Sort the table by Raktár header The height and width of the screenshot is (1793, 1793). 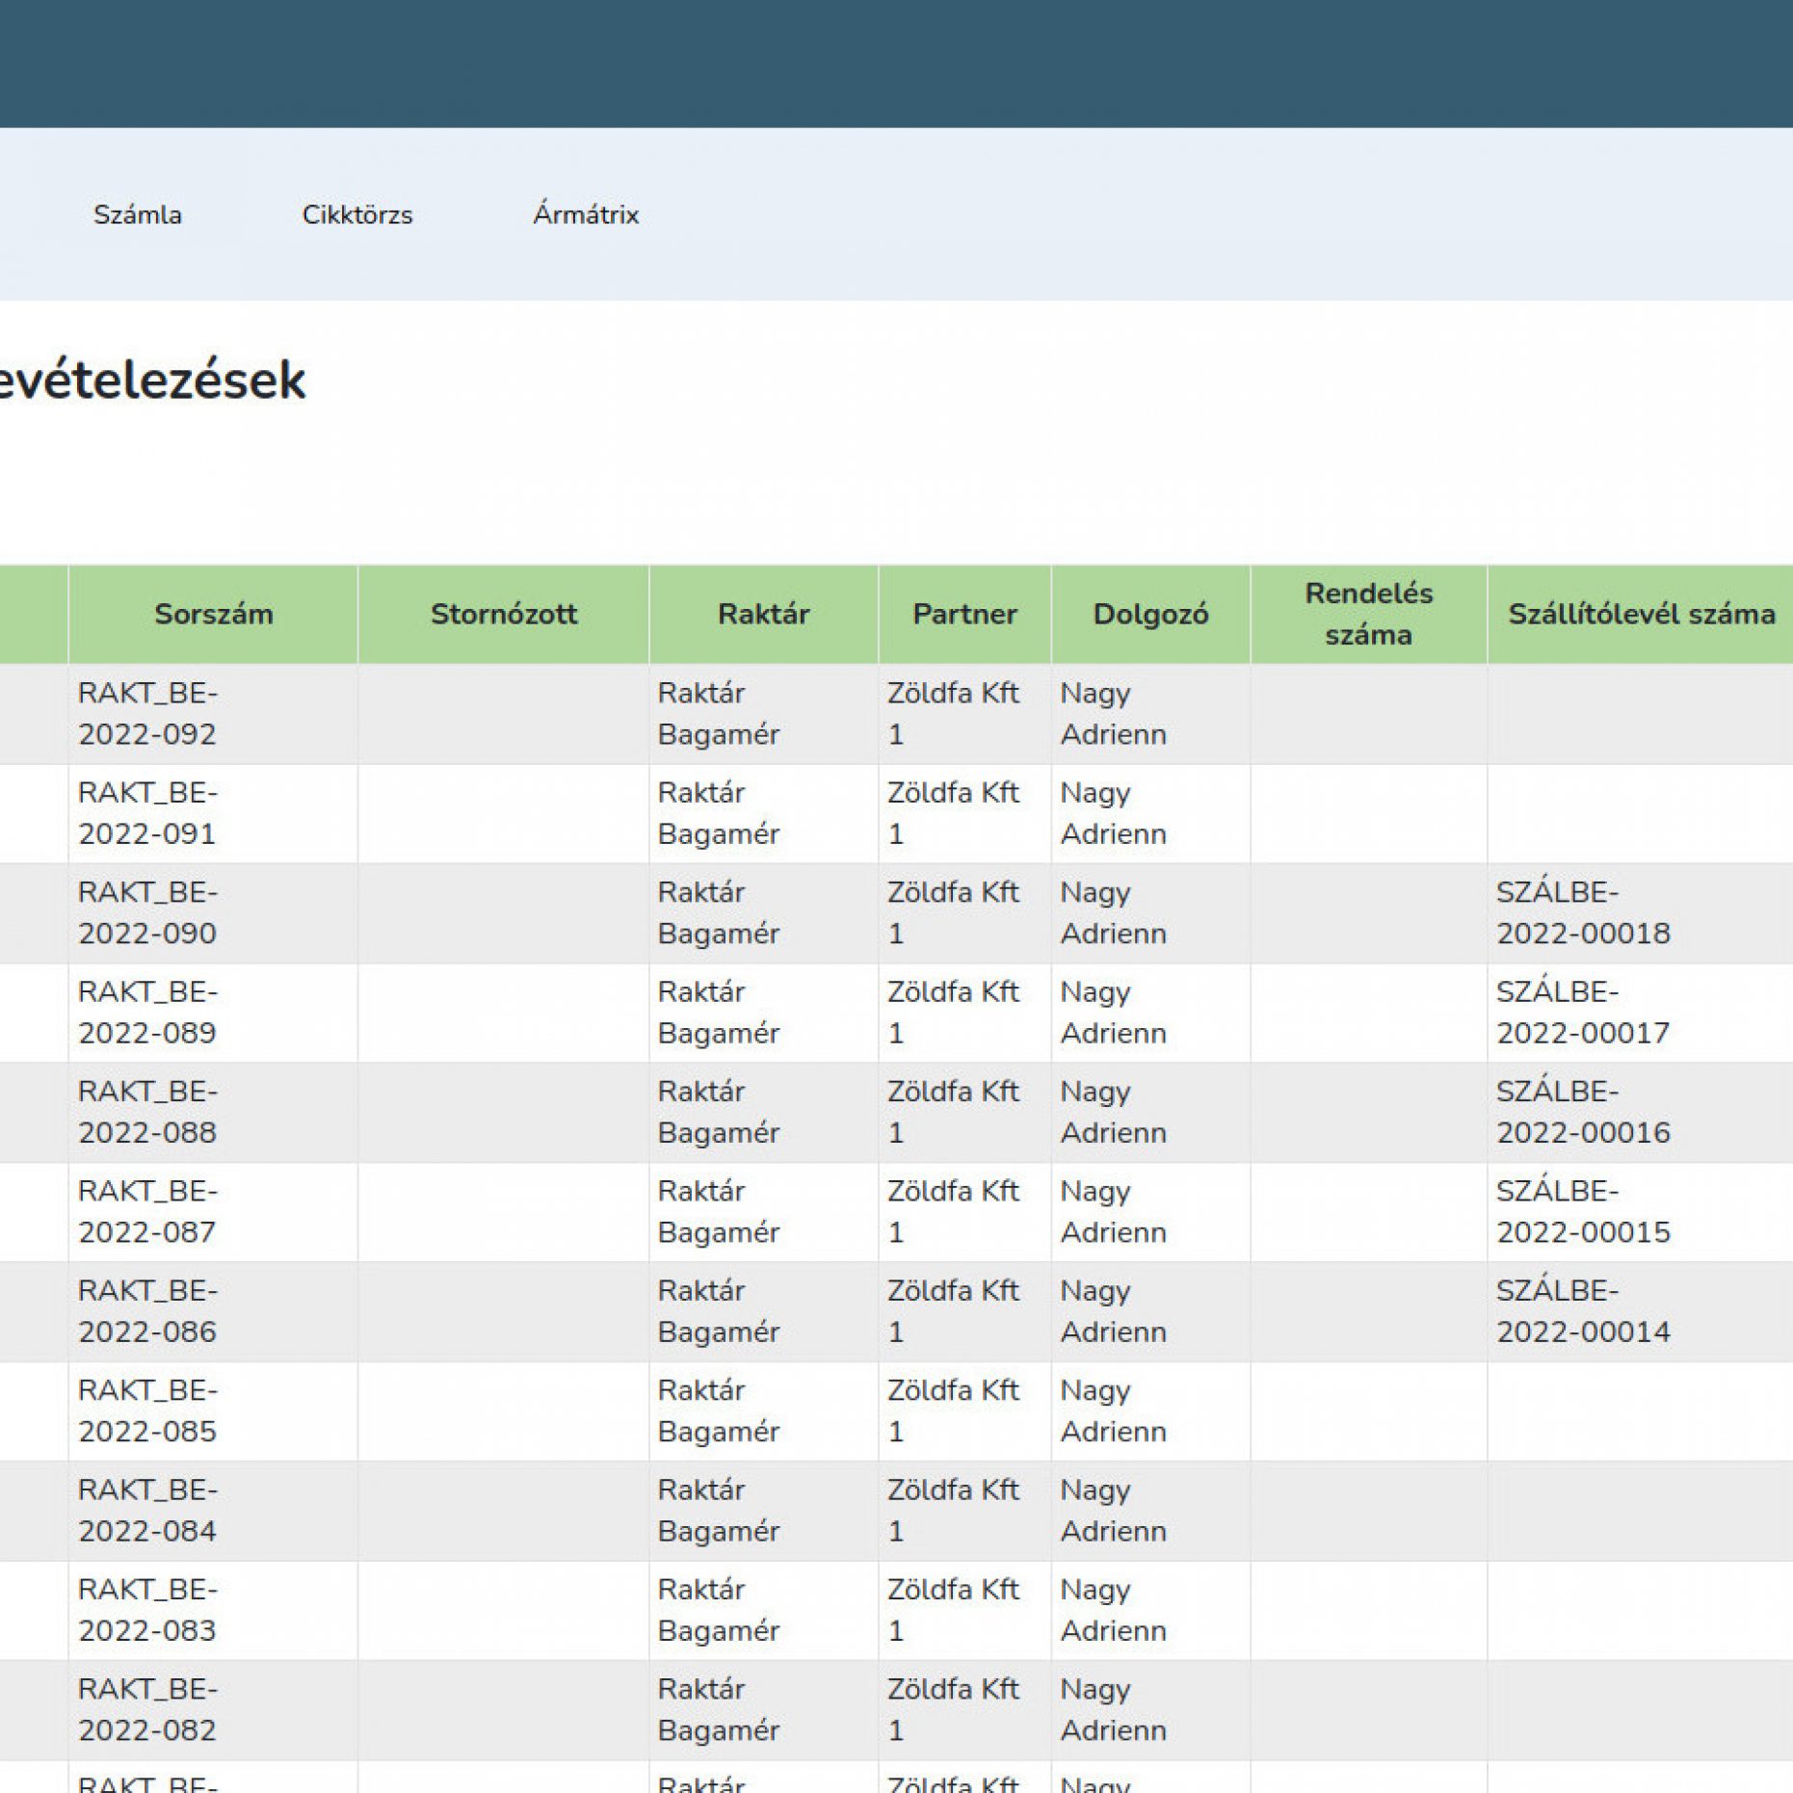click(763, 614)
